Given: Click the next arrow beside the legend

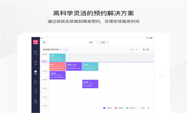Looking at the screenshot, I should coord(148,108).
